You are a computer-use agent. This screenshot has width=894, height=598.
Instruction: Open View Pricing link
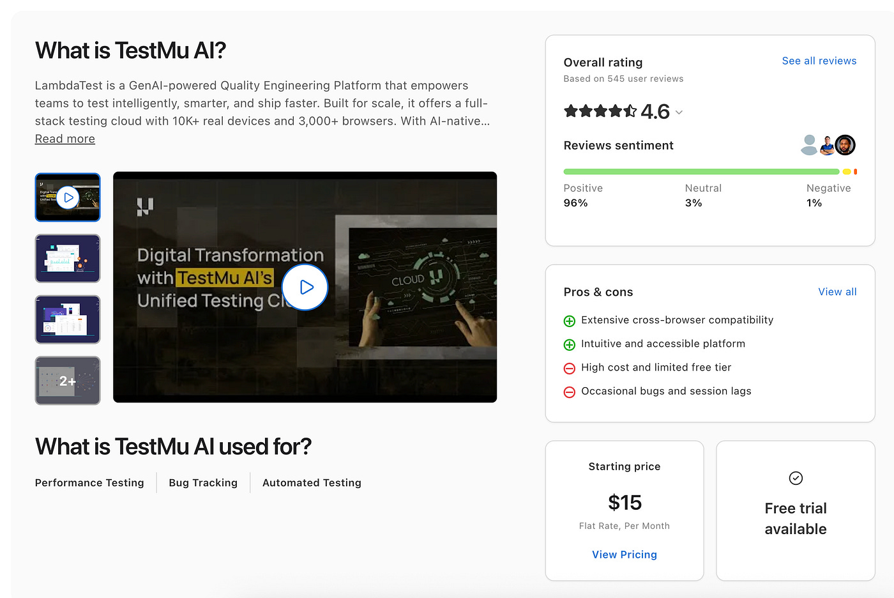pyautogui.click(x=625, y=555)
